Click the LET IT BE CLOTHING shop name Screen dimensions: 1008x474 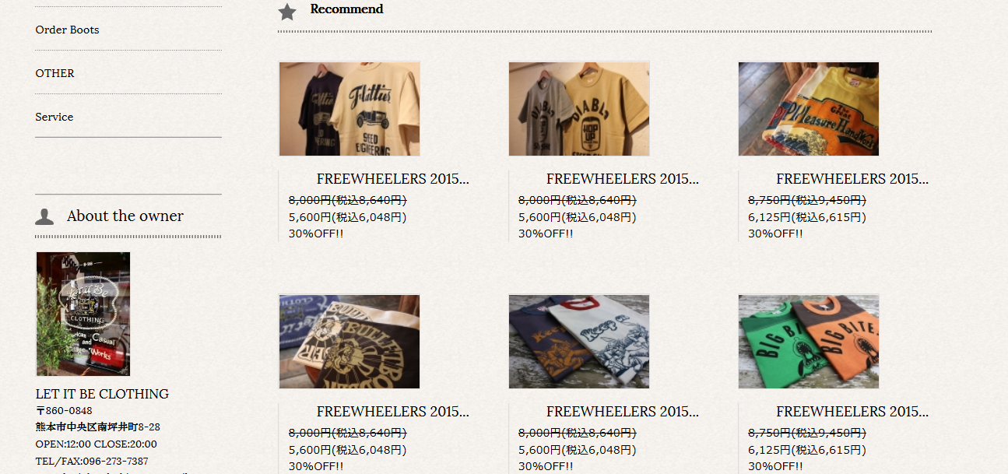102,394
